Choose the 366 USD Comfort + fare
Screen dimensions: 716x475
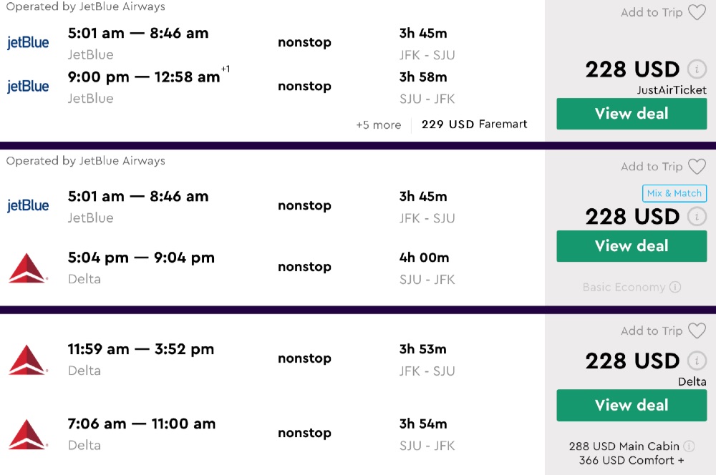(632, 461)
